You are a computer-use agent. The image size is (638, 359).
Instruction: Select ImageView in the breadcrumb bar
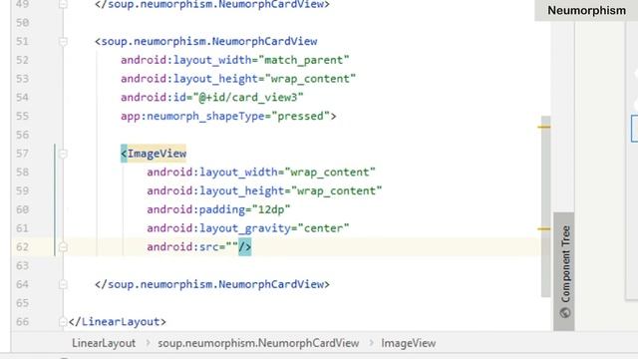tap(408, 343)
